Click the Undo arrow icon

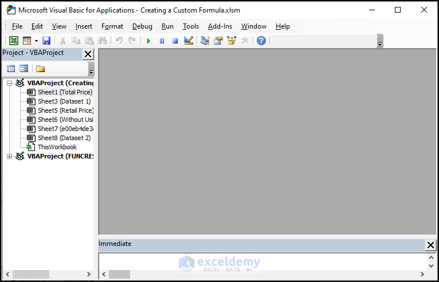click(x=119, y=41)
